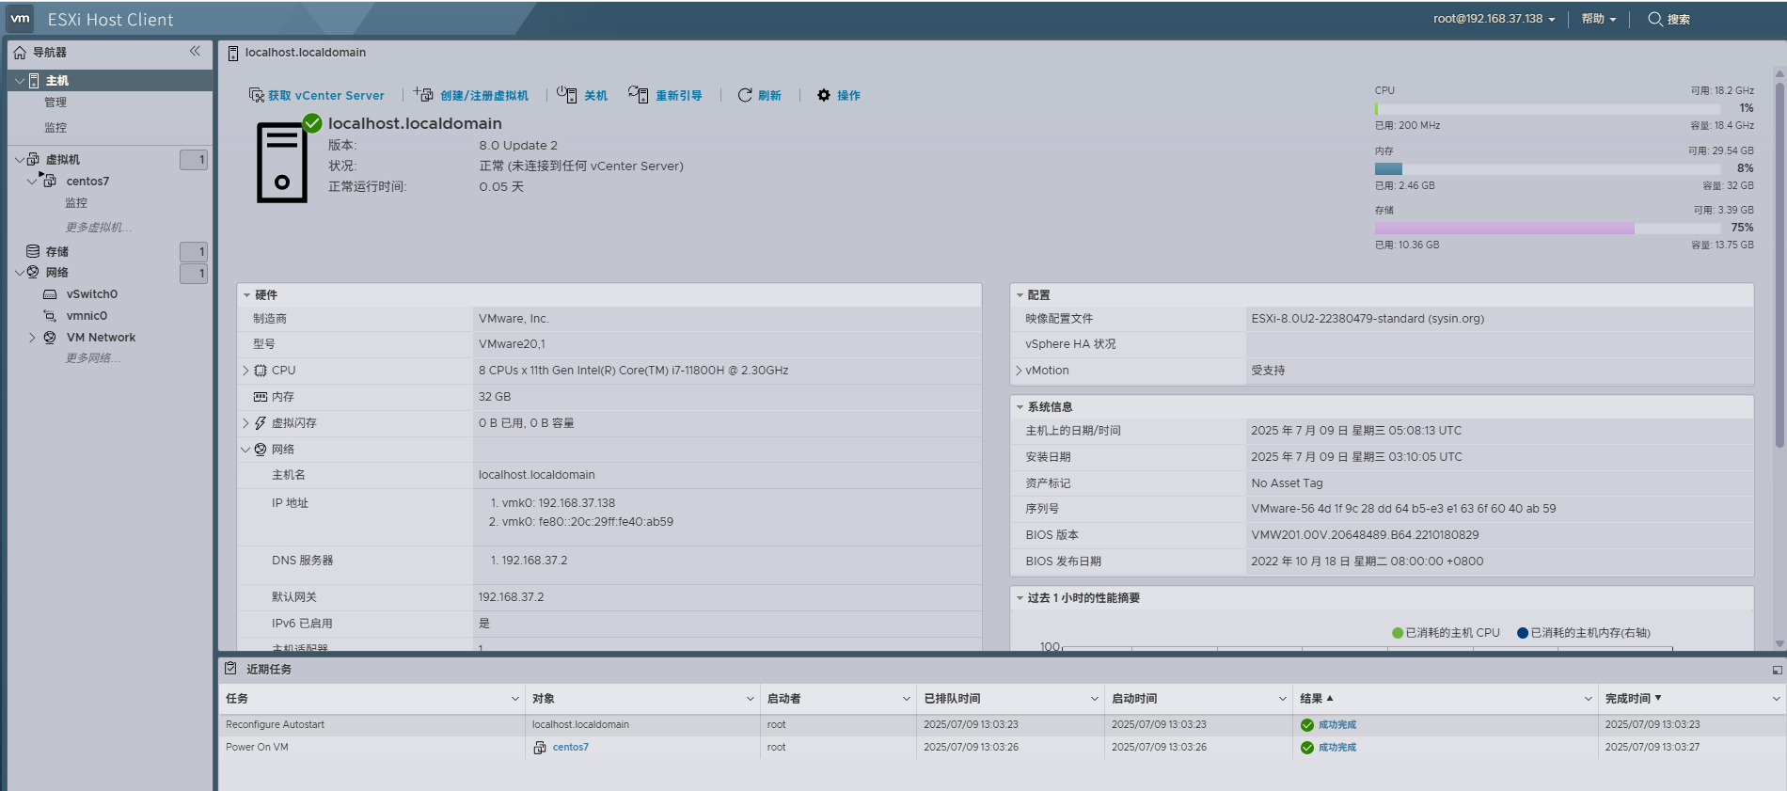The width and height of the screenshot is (1787, 791).
Task: Click the large host server icon
Action: (x=282, y=162)
